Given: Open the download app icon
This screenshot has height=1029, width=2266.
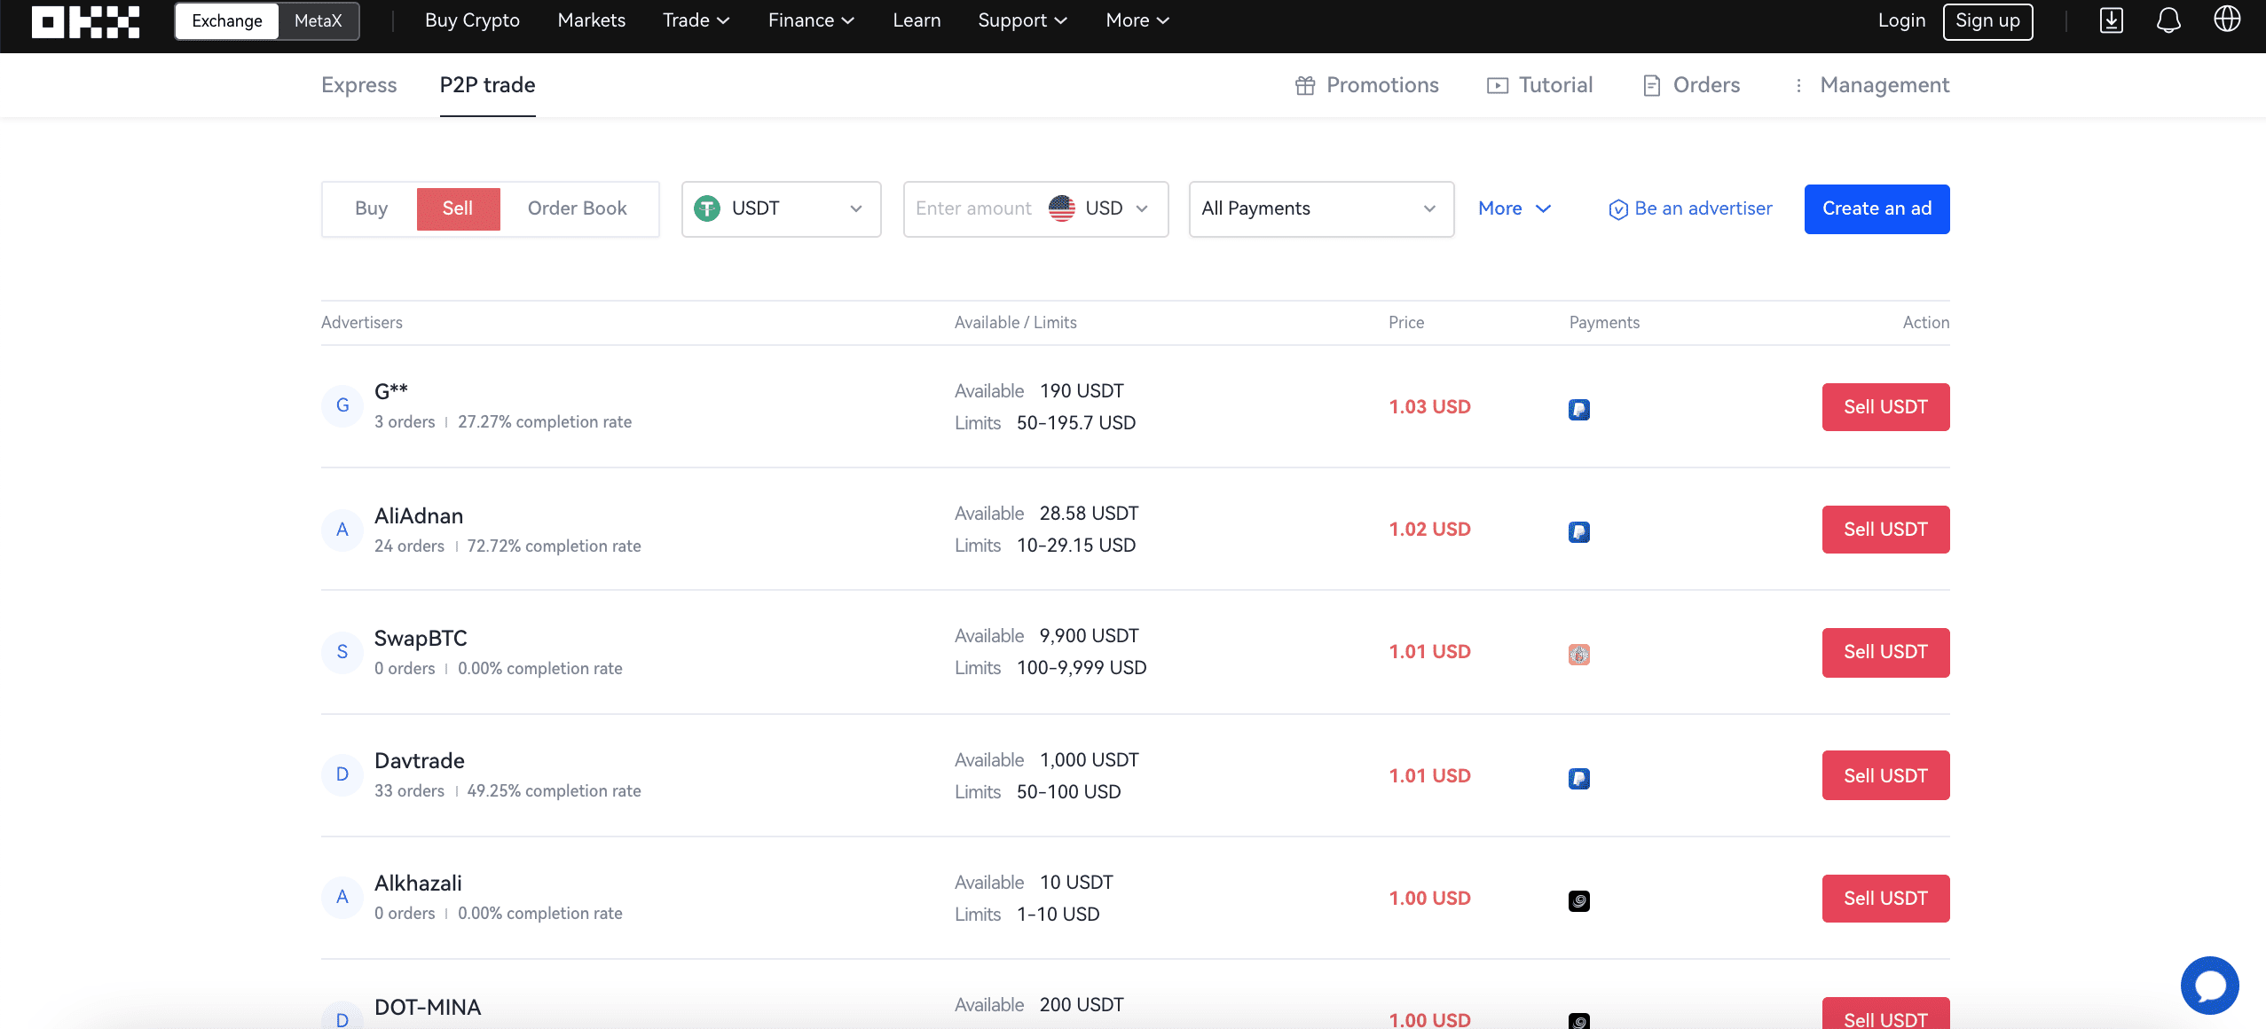Looking at the screenshot, I should point(2112,20).
